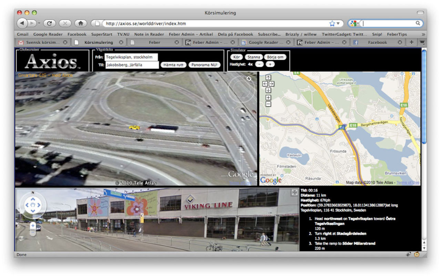Click the browser Back arrow
Viewport: 441px width, 277px height.
pyautogui.click(x=23, y=23)
